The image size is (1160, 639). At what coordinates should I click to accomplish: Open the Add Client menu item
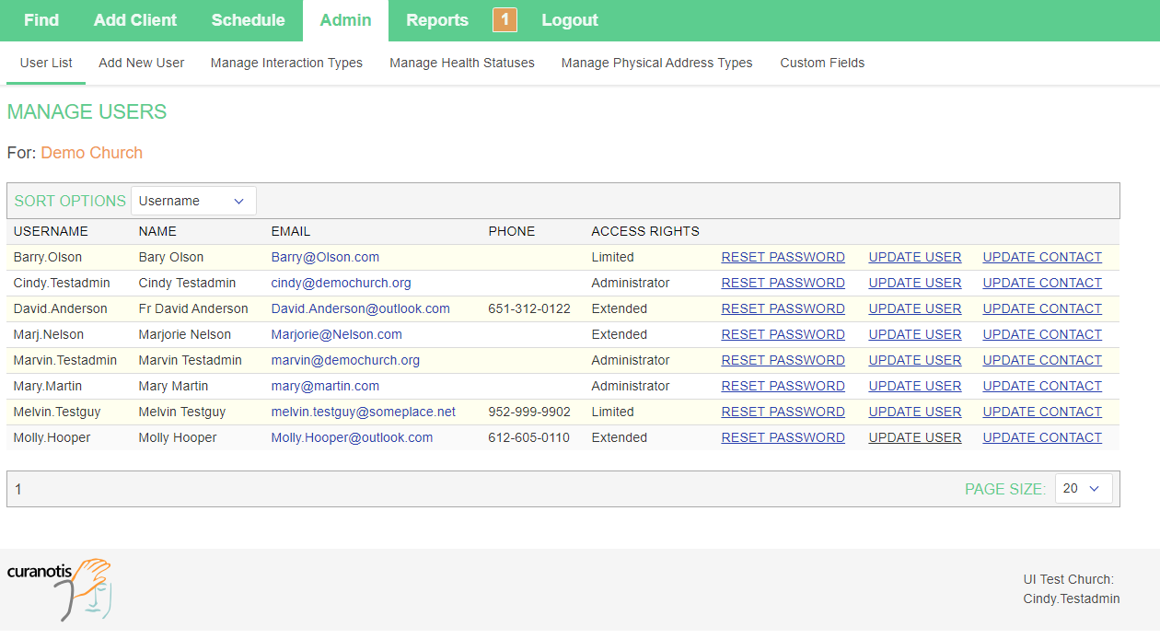tap(135, 20)
